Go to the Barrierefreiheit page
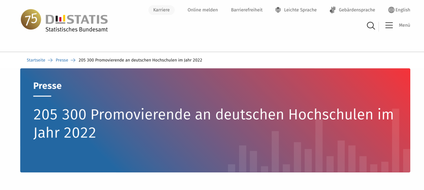 247,10
